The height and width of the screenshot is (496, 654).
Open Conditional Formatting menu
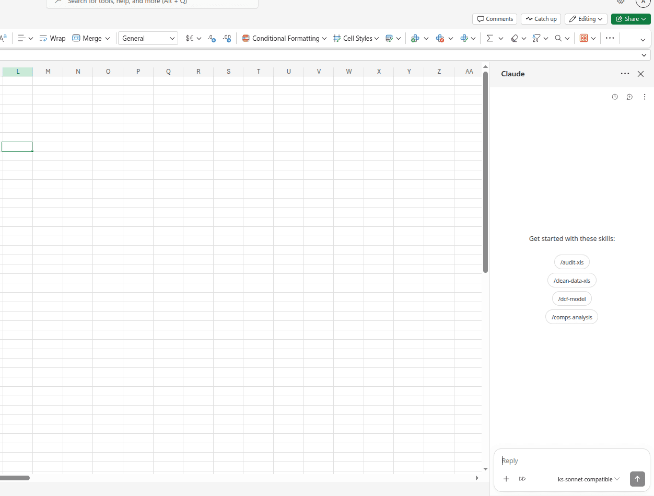(284, 38)
